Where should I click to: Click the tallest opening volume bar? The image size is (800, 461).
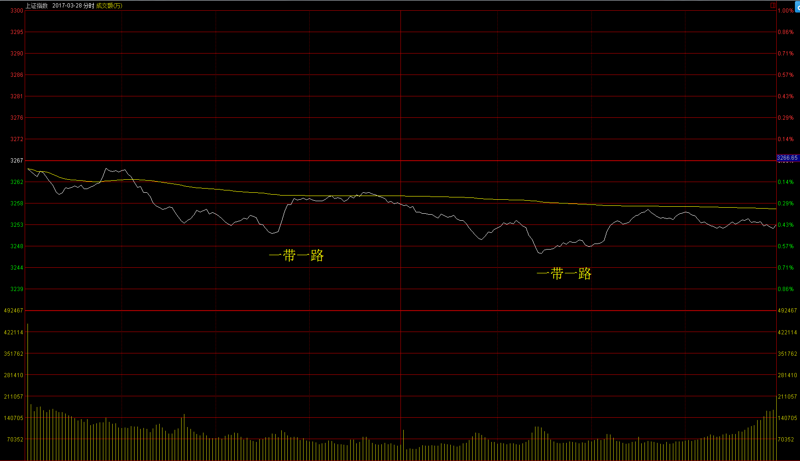click(27, 391)
